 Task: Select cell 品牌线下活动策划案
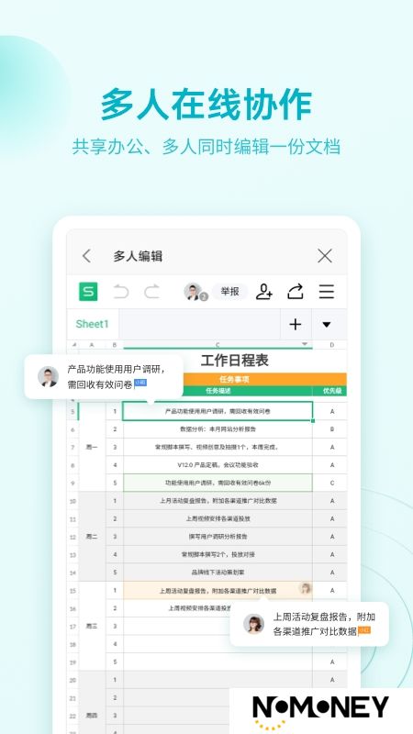click(x=218, y=572)
